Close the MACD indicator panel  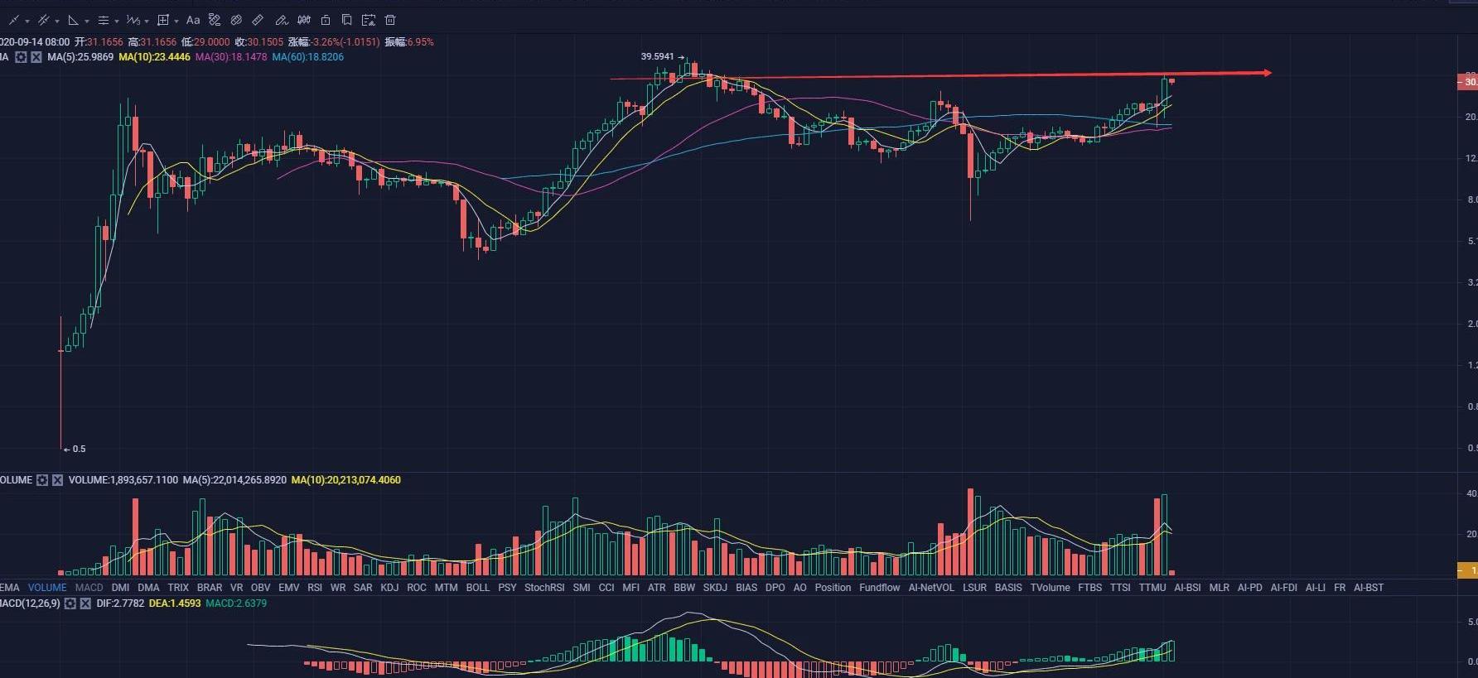click(85, 603)
